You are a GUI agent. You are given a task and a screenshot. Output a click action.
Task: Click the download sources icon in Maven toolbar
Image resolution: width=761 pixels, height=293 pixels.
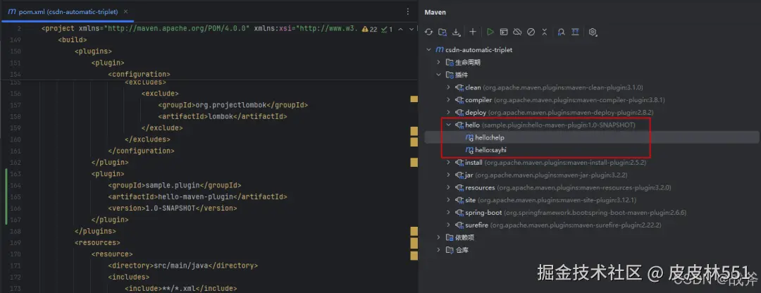pyautogui.click(x=457, y=32)
